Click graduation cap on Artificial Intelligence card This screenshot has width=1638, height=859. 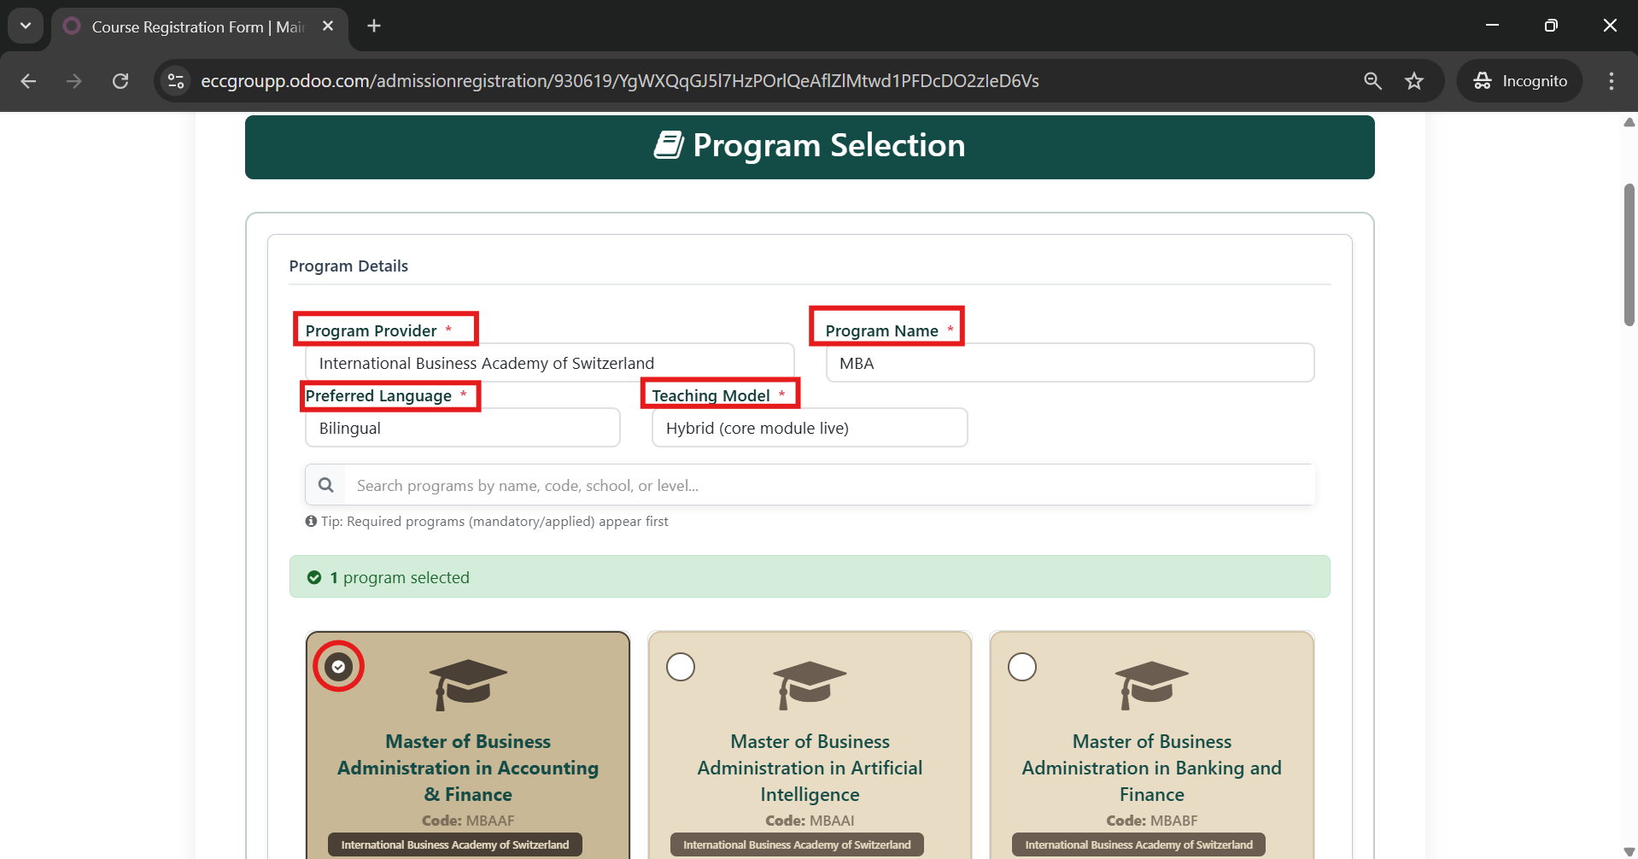click(x=810, y=685)
